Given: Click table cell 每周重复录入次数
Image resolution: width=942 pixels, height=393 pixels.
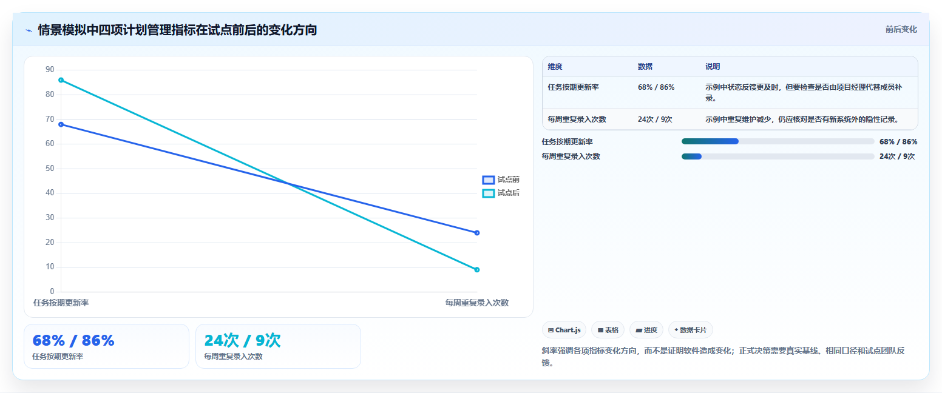Looking at the screenshot, I should tap(577, 119).
